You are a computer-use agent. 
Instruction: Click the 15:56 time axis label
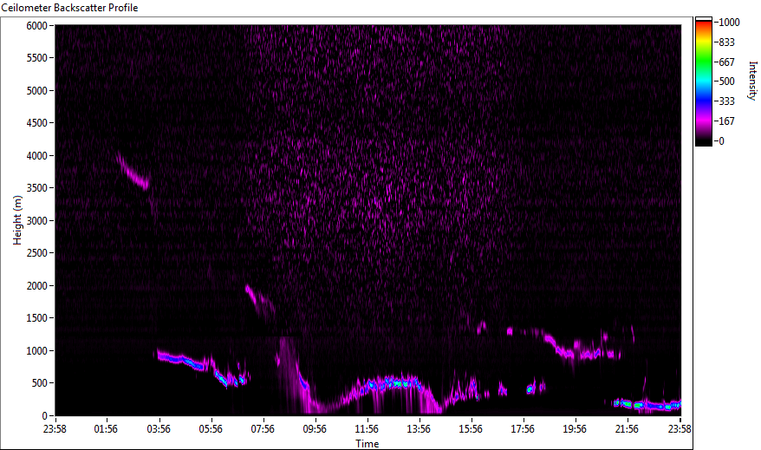coord(471,429)
